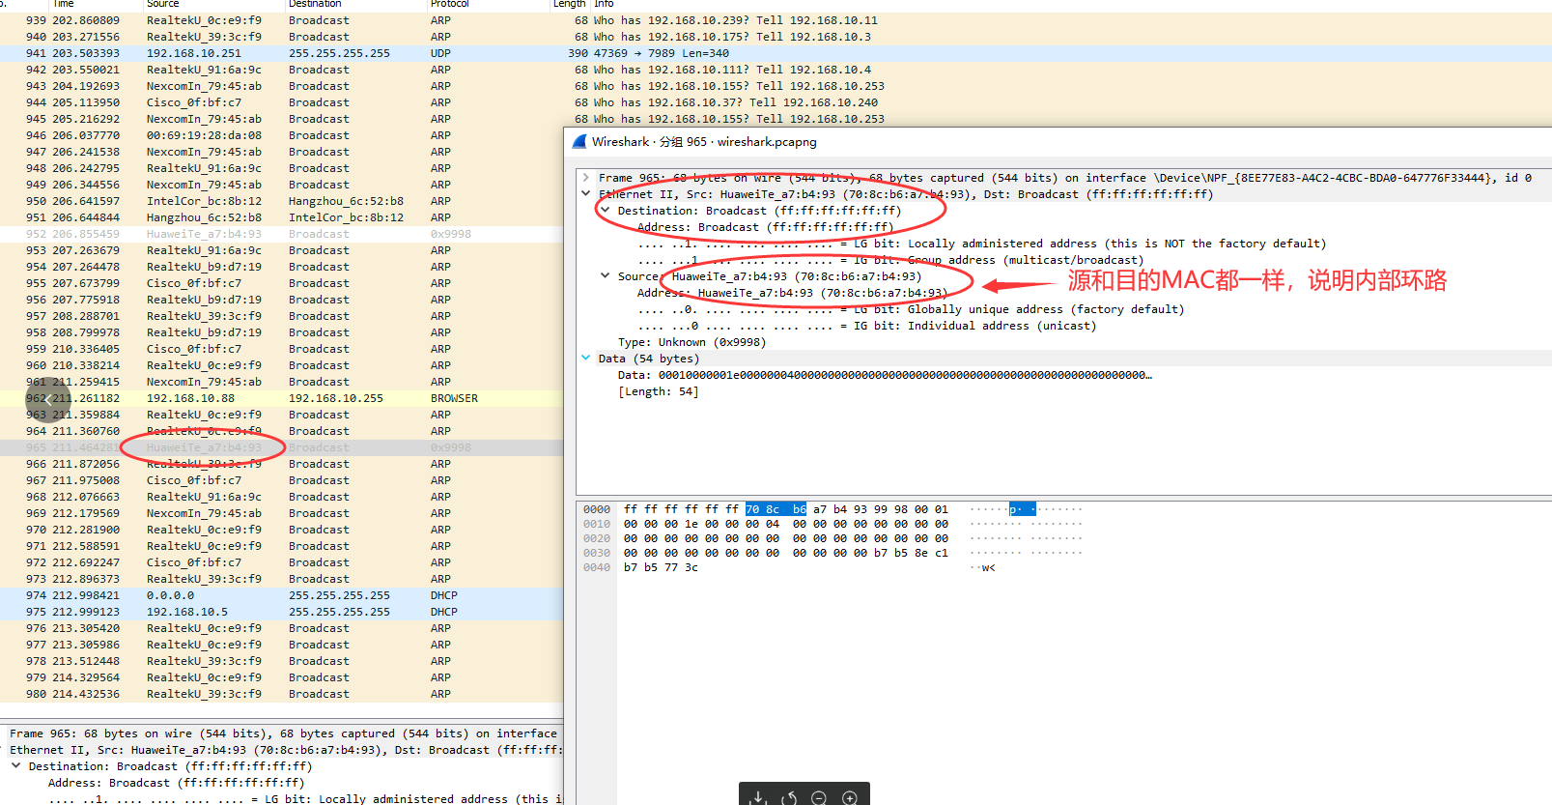Sort the packet list by the Source column header
Image resolution: width=1552 pixels, height=805 pixels.
click(163, 4)
